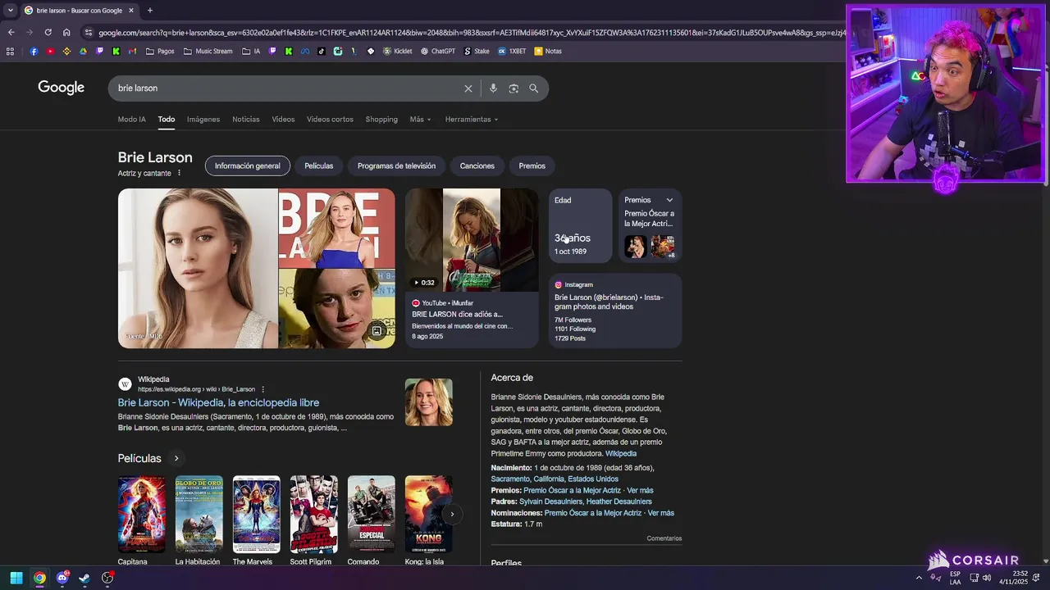Expand the Más search filter dropdown
This screenshot has width=1050, height=590.
pyautogui.click(x=421, y=120)
